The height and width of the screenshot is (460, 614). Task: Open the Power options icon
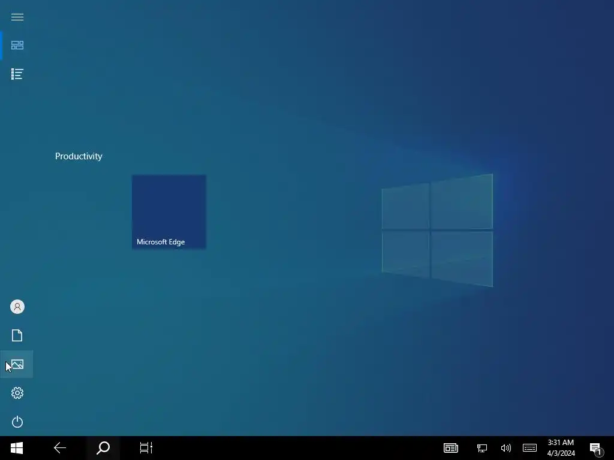(x=17, y=422)
